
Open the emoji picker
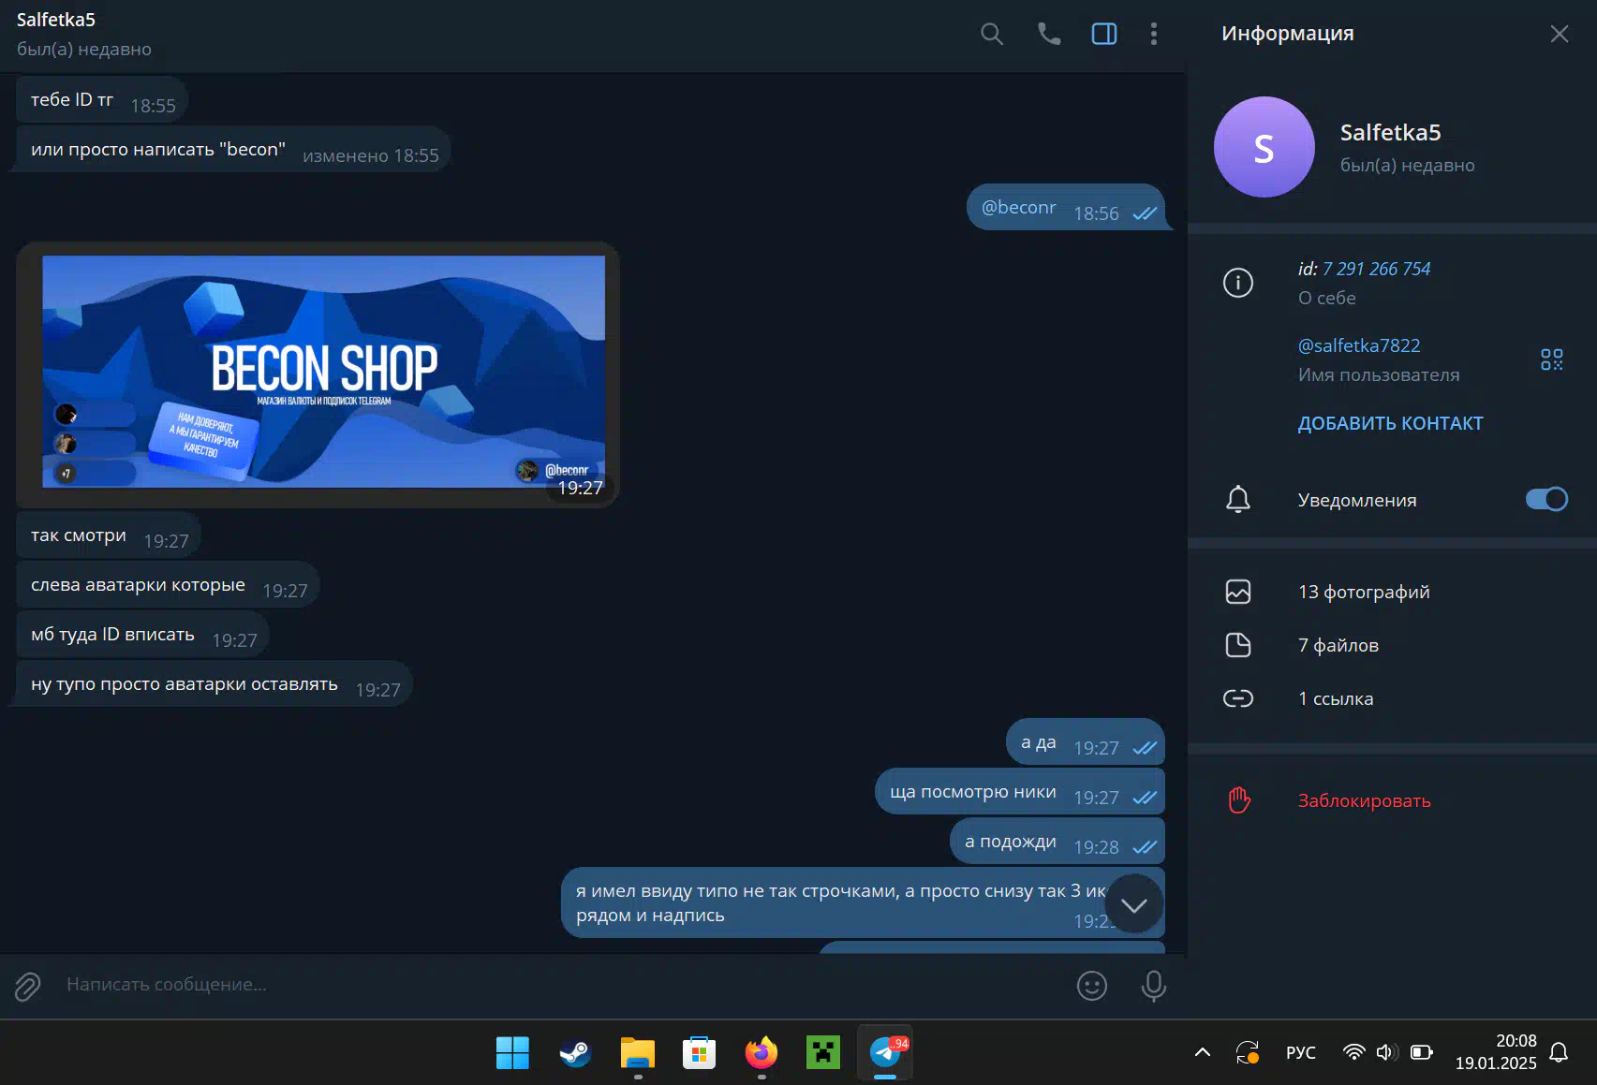(1091, 986)
